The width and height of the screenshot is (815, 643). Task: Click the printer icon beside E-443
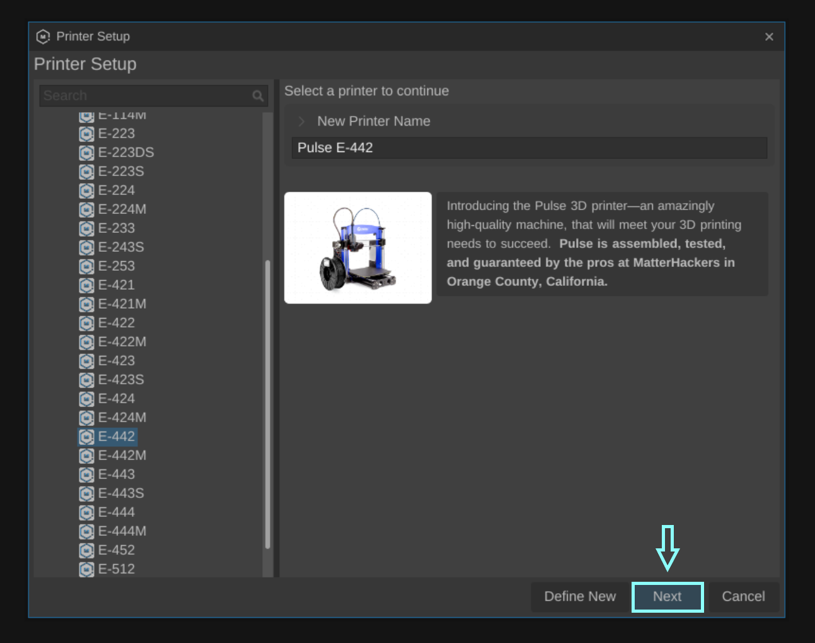(x=86, y=475)
